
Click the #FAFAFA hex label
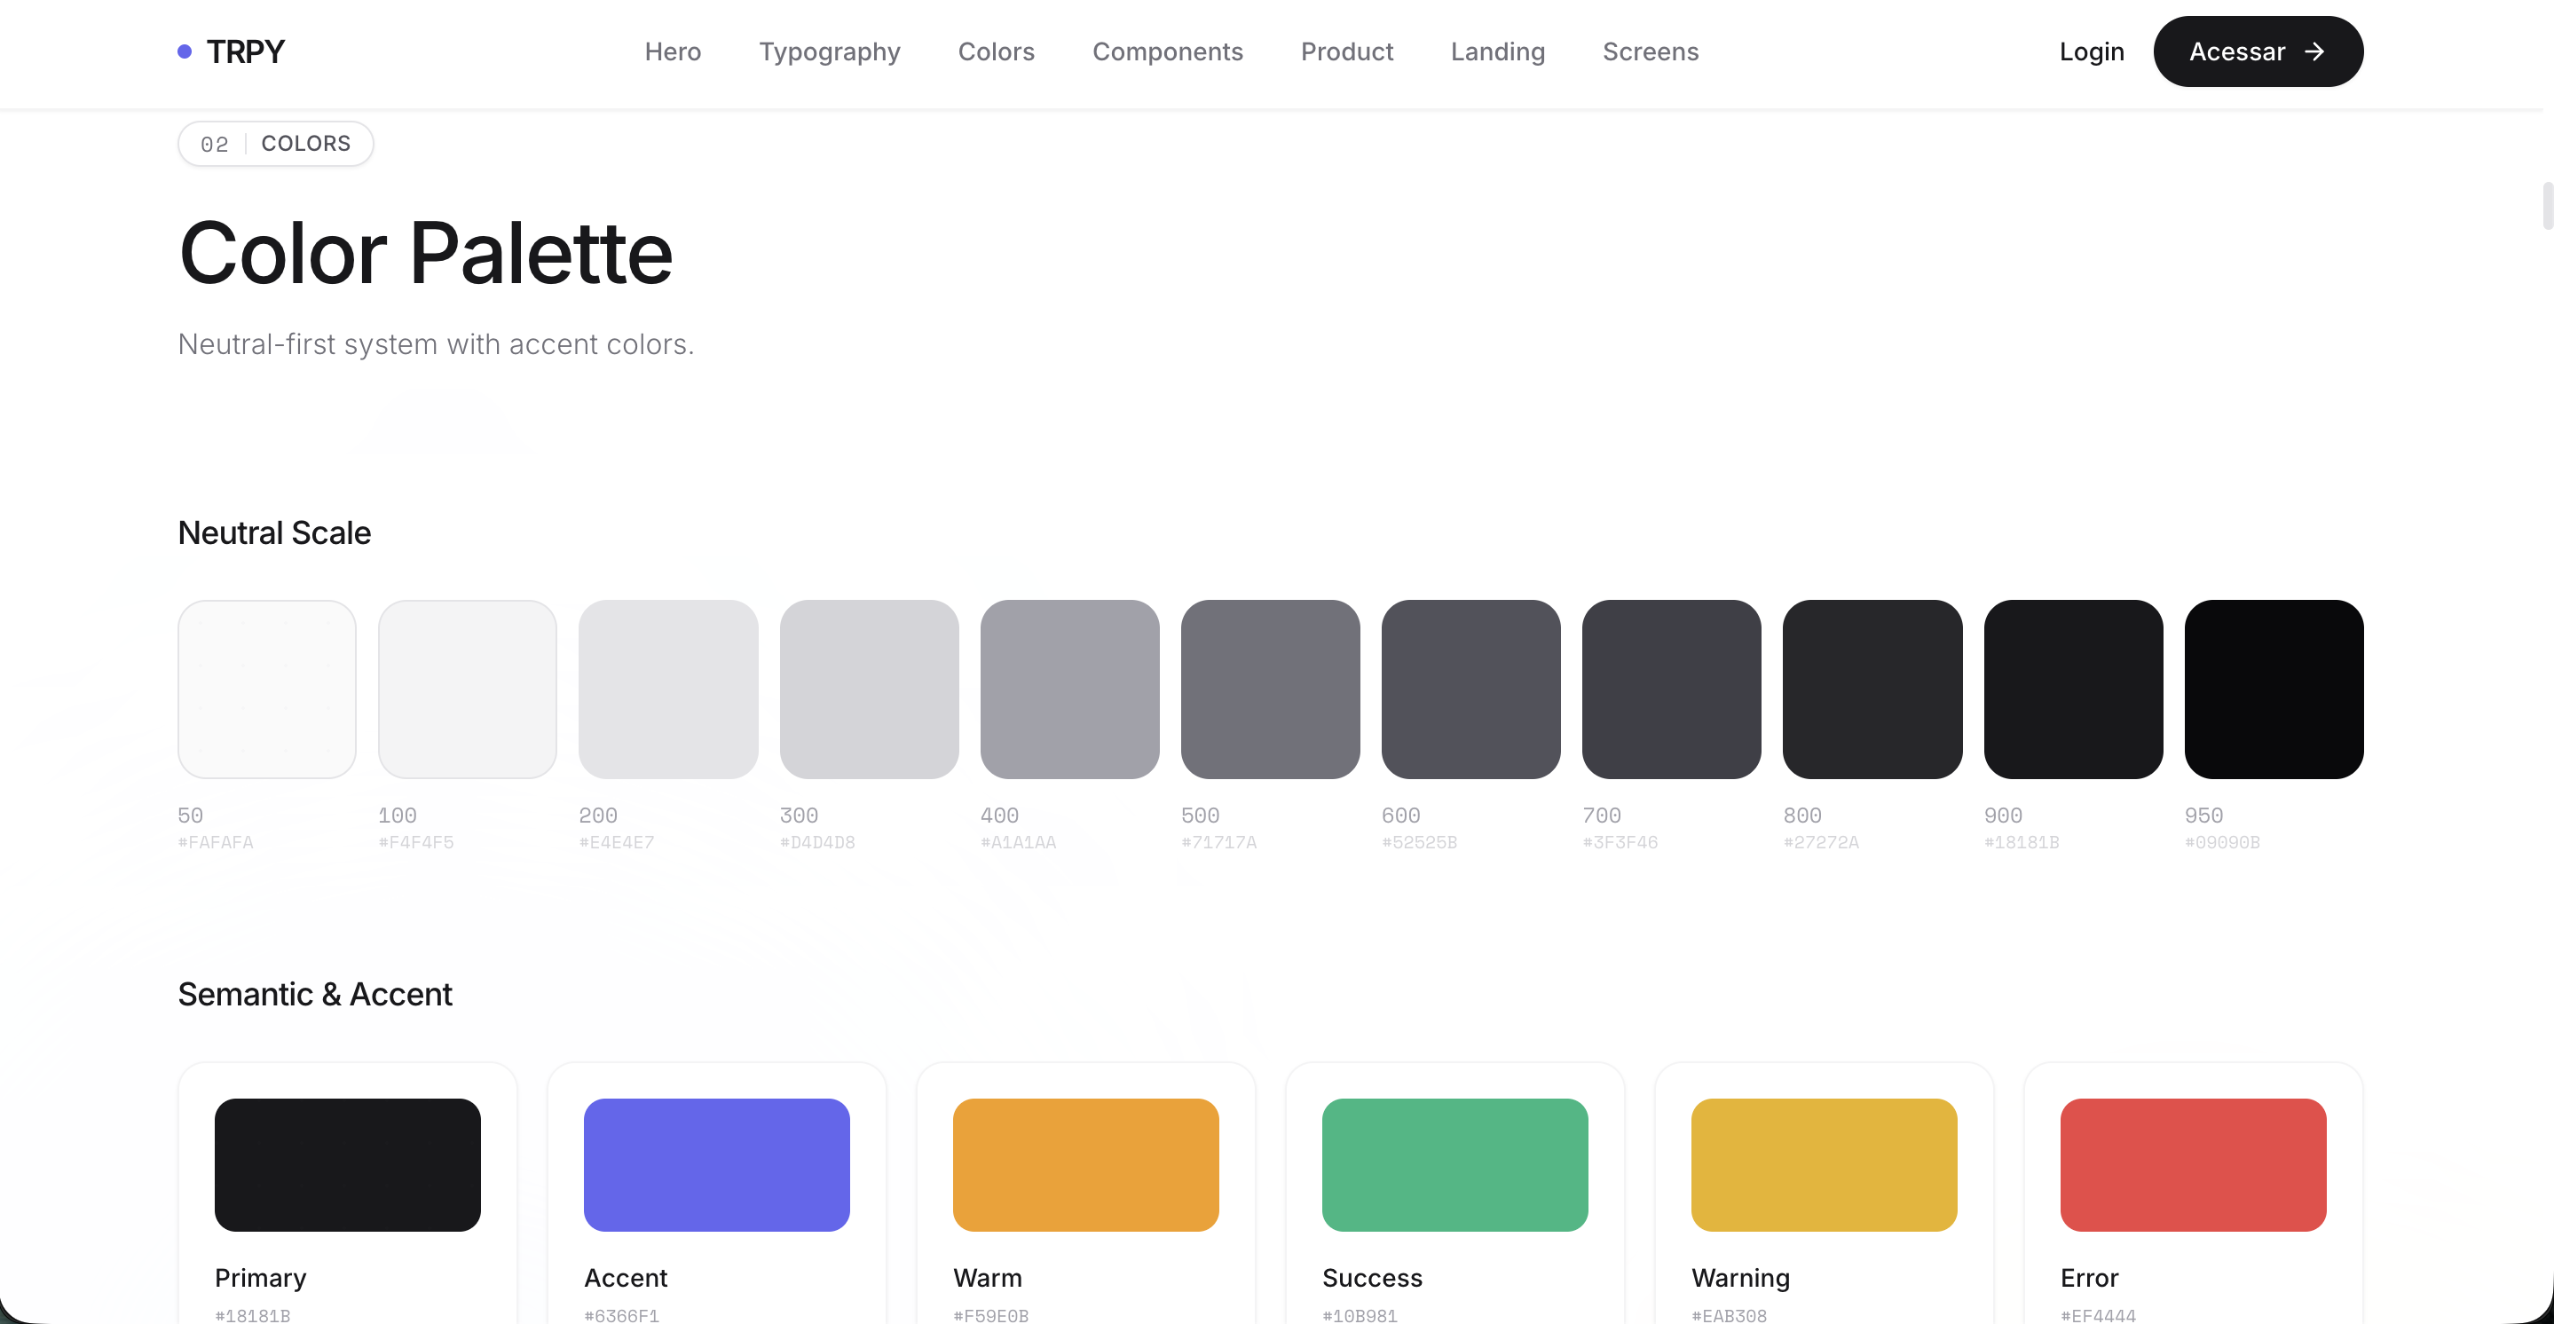coord(215,842)
